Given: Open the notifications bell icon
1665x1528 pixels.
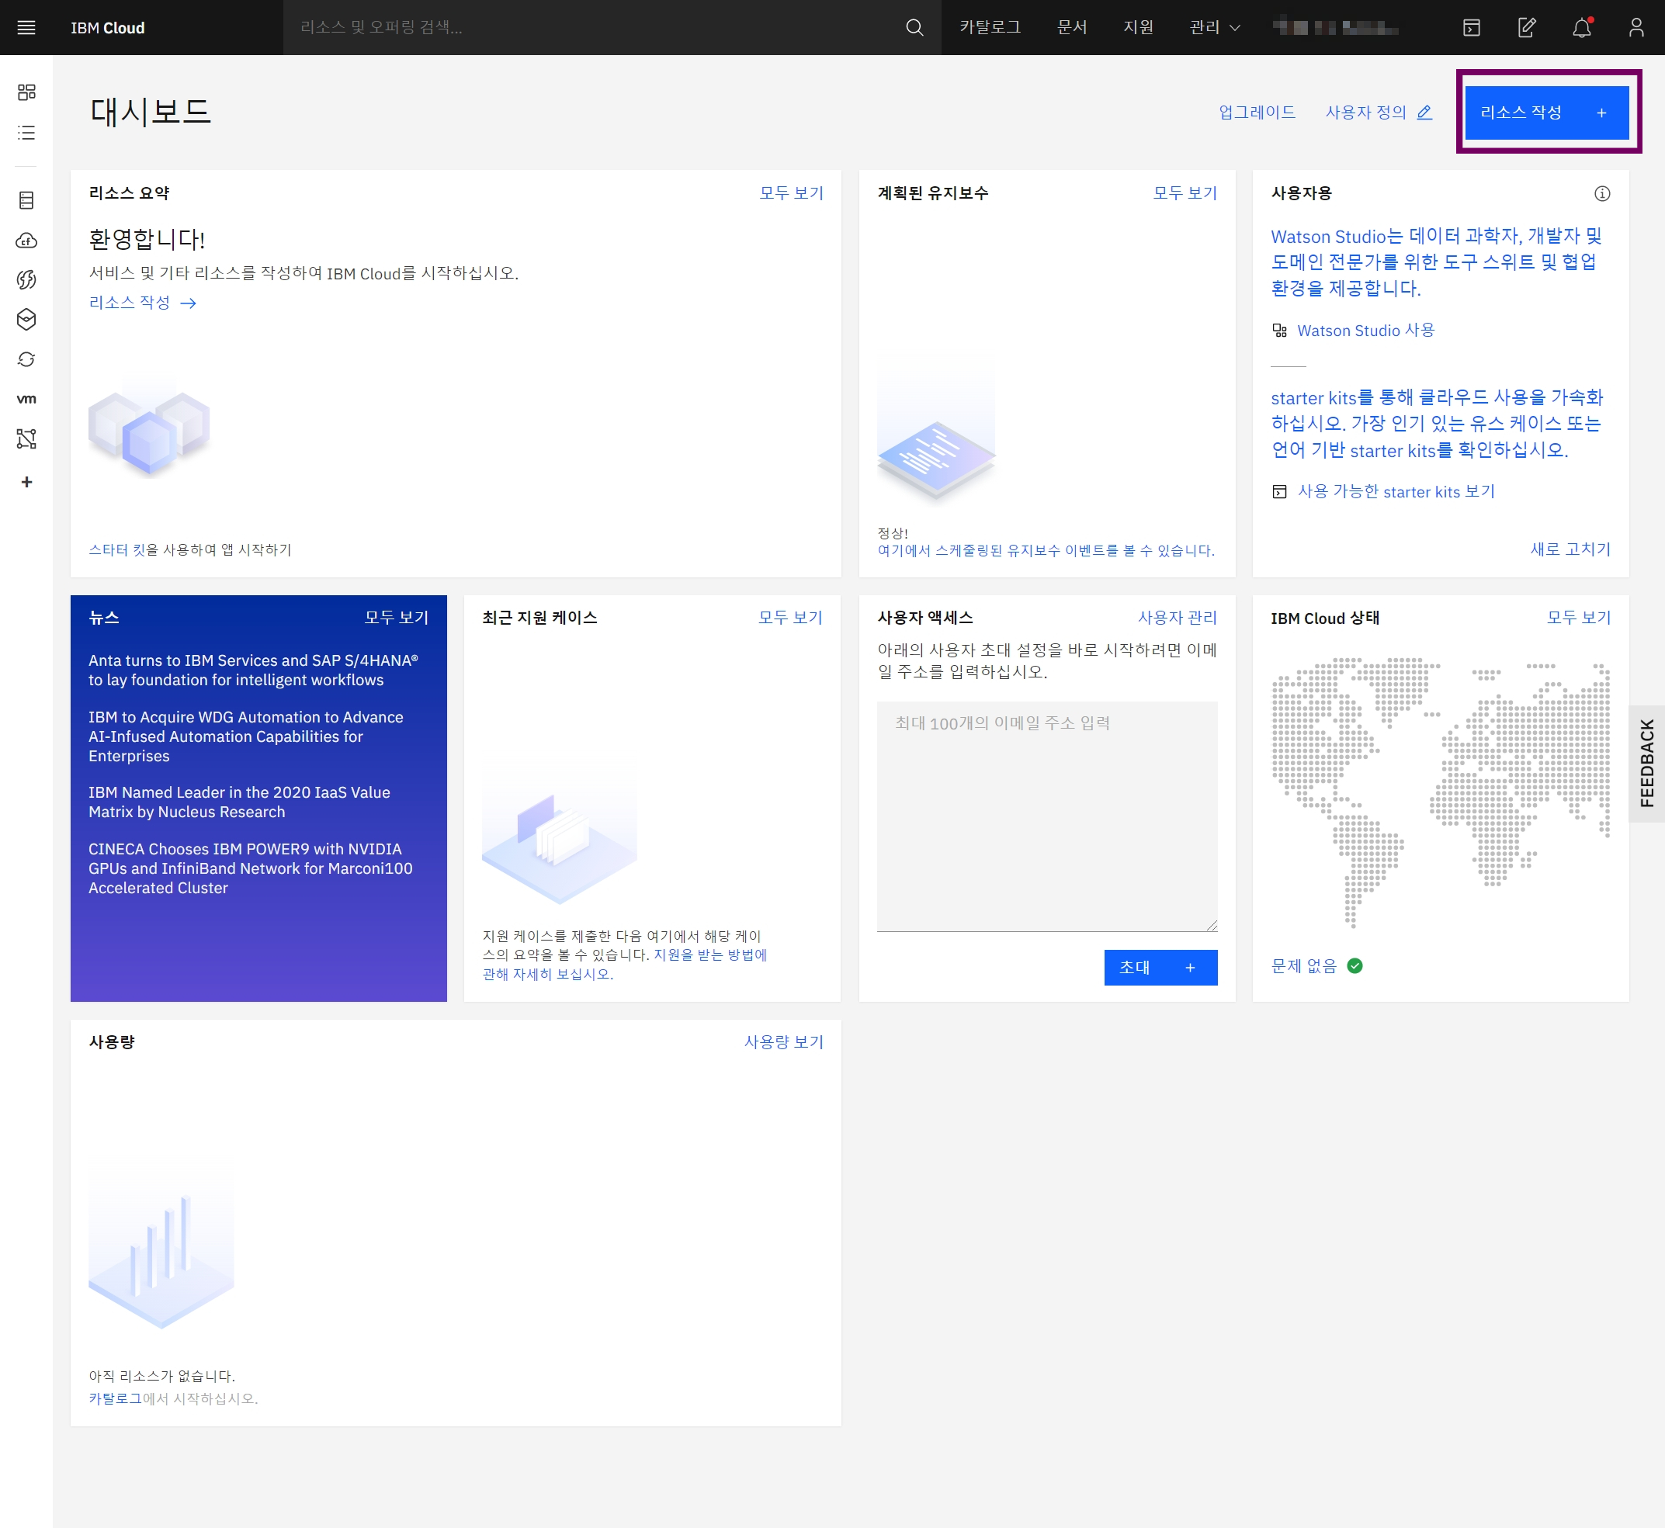Looking at the screenshot, I should point(1581,27).
